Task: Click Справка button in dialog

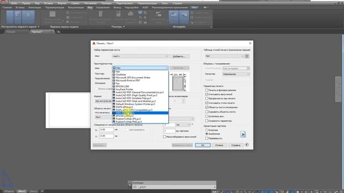Action: pos(235,145)
